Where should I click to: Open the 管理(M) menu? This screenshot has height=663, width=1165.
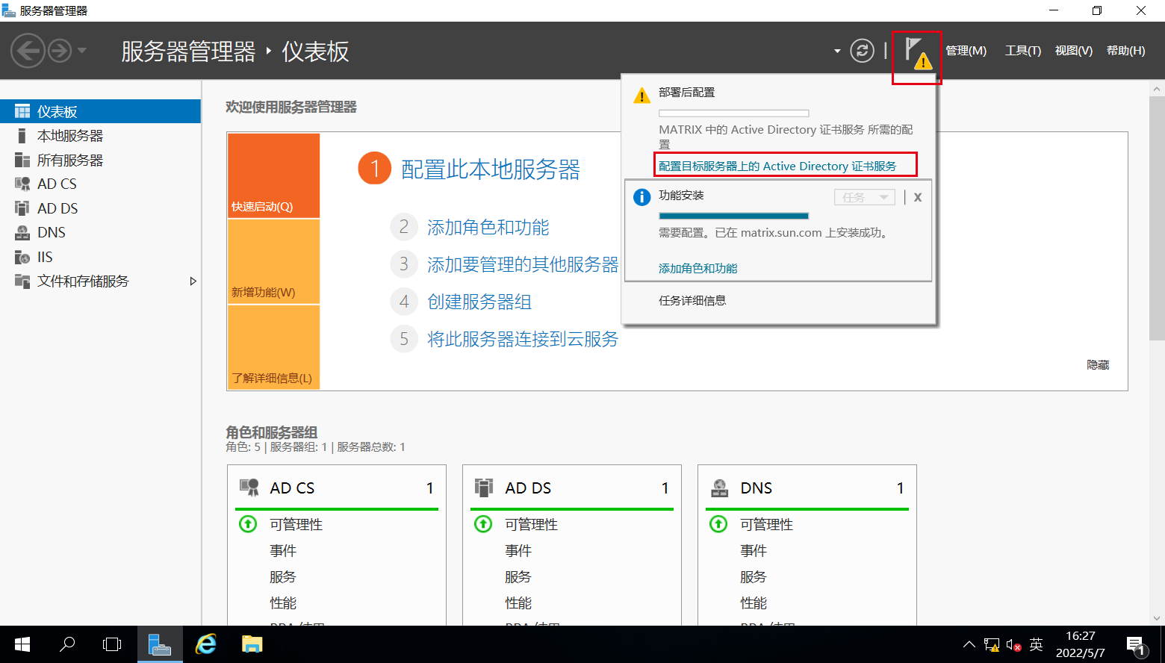pyautogui.click(x=966, y=51)
